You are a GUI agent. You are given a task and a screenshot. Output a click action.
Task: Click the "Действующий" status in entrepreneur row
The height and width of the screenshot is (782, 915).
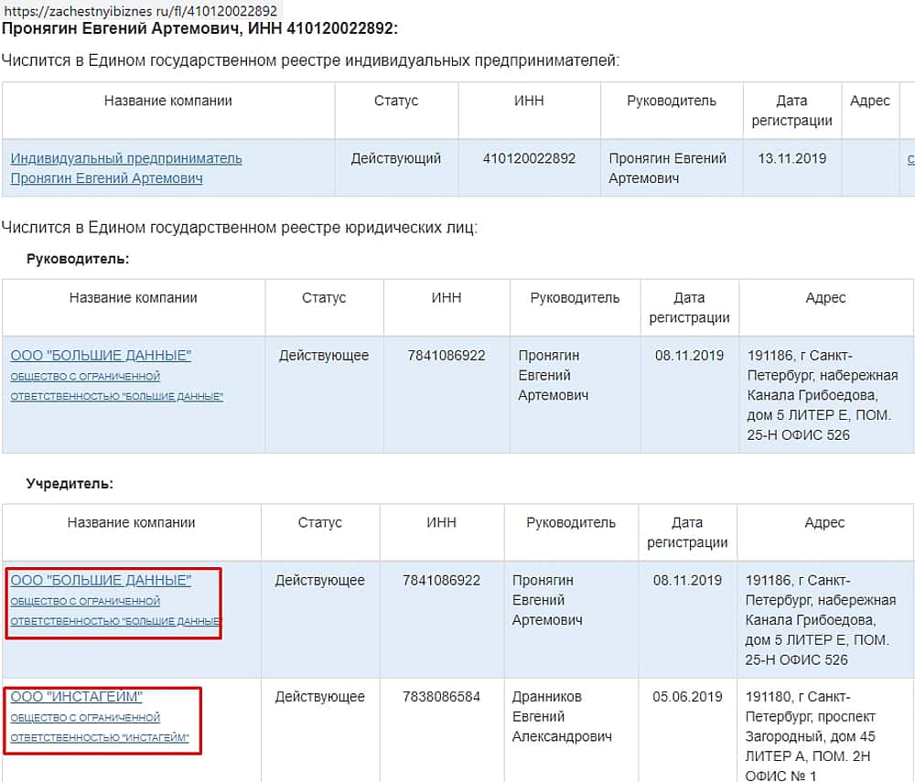tap(395, 158)
